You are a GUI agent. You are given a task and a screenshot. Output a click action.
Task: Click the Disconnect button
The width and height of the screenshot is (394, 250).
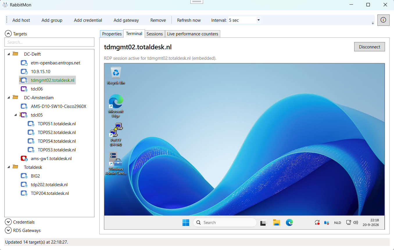[x=370, y=47]
